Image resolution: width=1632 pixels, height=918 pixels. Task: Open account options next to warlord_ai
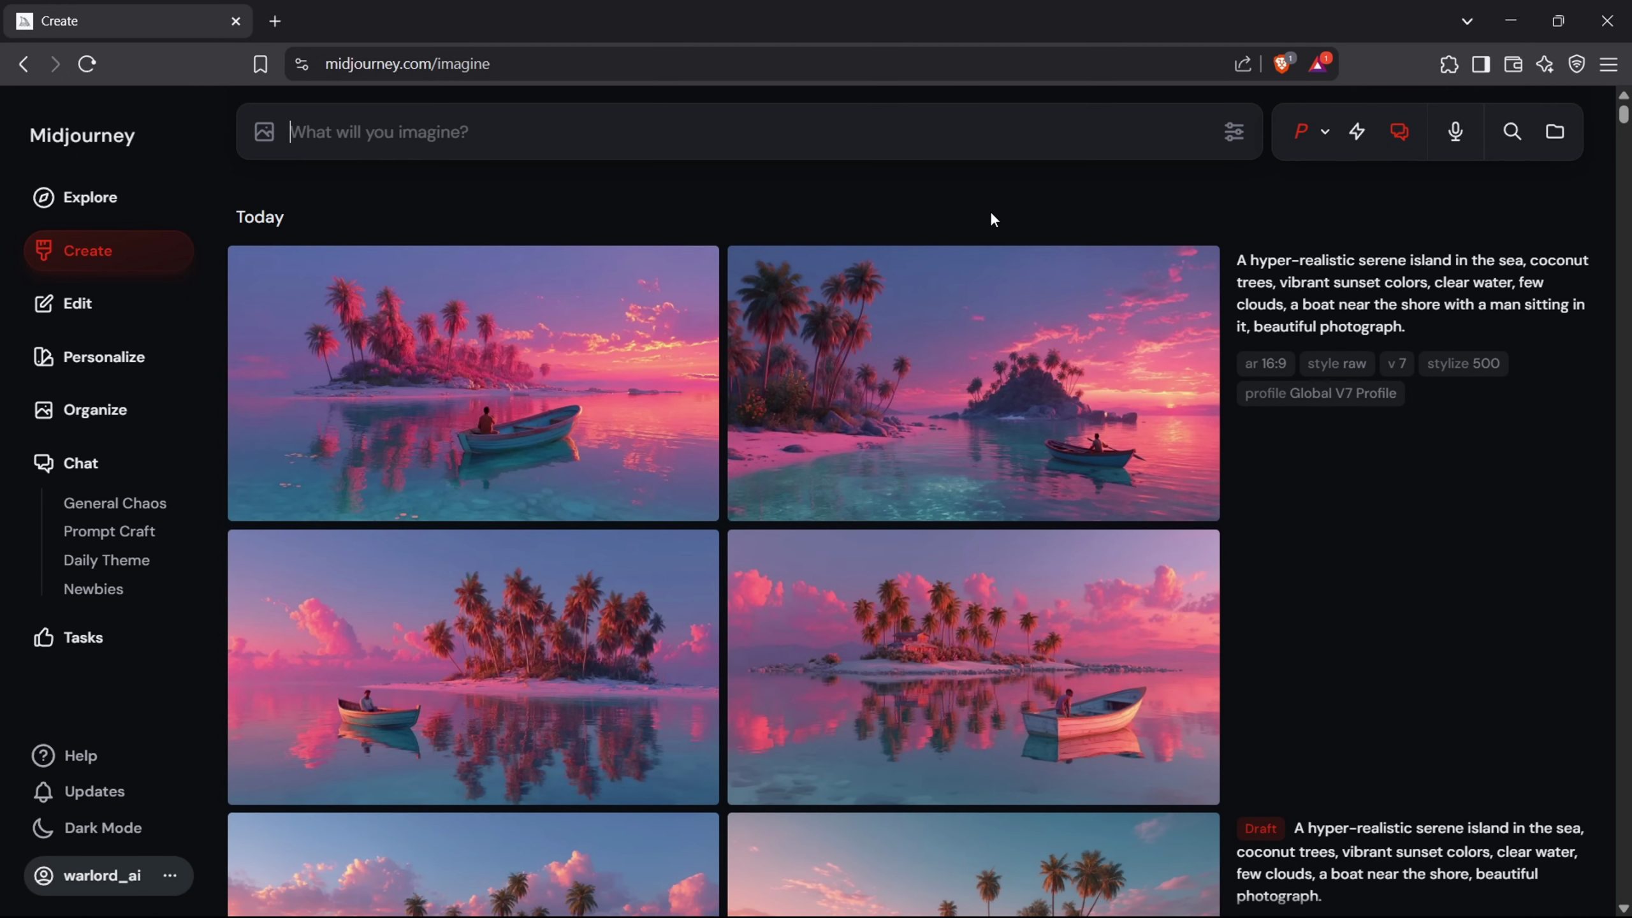pos(170,875)
